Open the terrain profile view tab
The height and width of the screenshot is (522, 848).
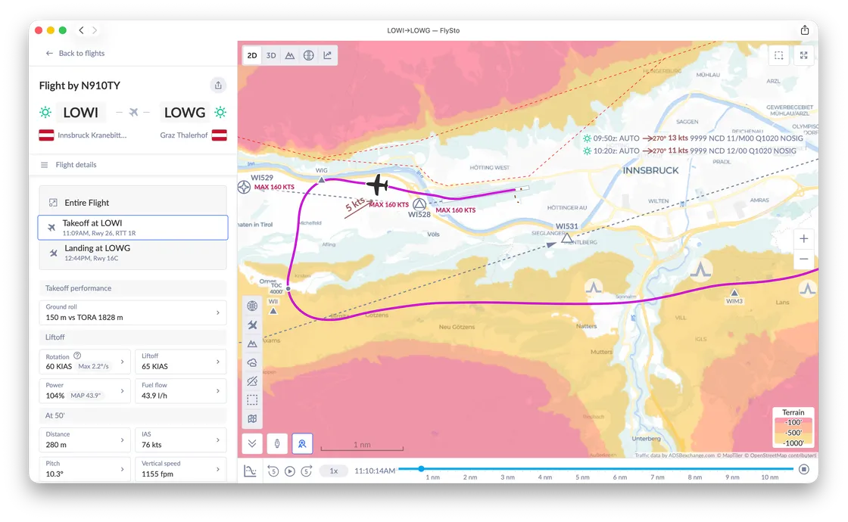pos(290,55)
